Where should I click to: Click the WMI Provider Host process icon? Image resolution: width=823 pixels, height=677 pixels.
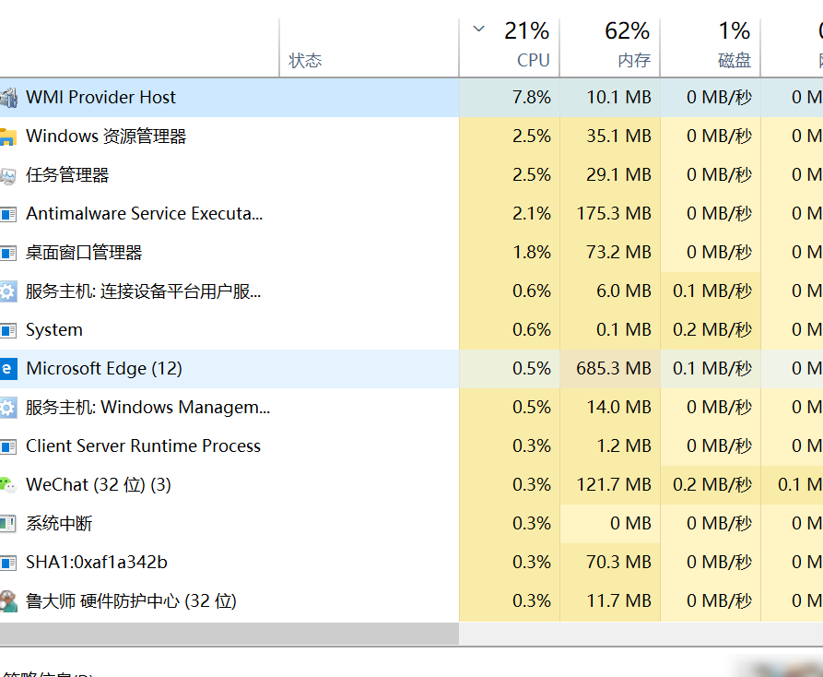click(8, 98)
